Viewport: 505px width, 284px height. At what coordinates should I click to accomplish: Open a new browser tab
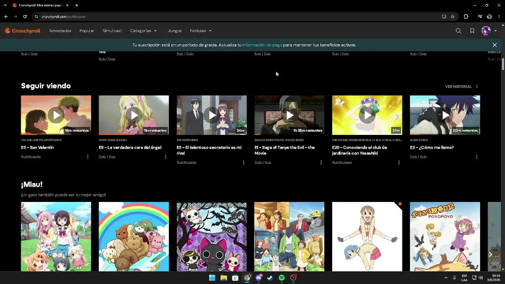pyautogui.click(x=77, y=6)
